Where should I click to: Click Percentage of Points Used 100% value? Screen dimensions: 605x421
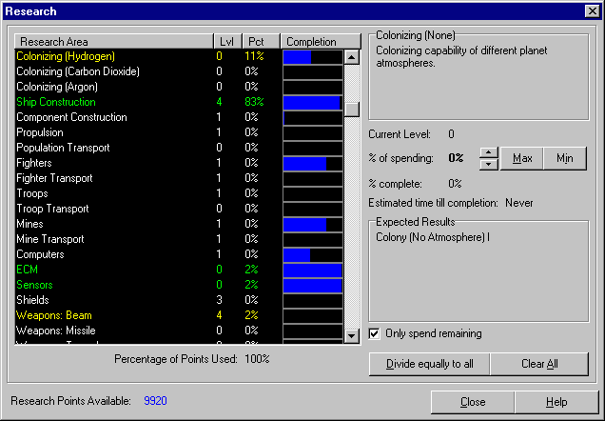pyautogui.click(x=257, y=359)
